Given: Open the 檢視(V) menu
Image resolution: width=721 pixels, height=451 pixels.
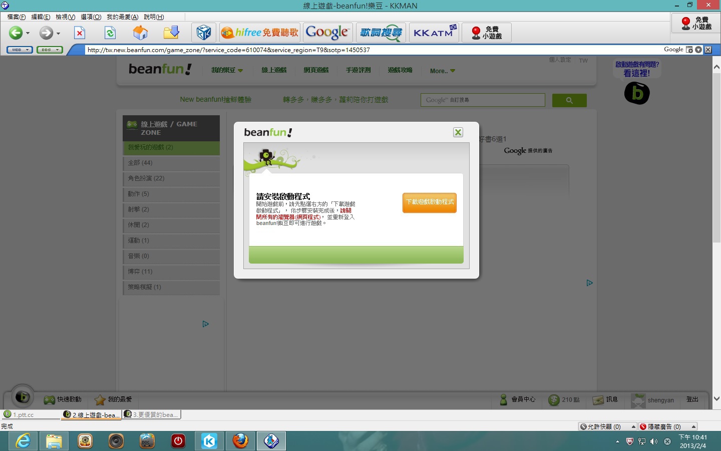Looking at the screenshot, I should coord(66,17).
